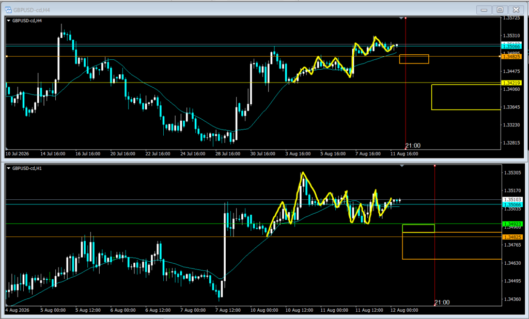The image size is (529, 319).
Task: Click the 1.35725 price scale value
Action: 511,18
